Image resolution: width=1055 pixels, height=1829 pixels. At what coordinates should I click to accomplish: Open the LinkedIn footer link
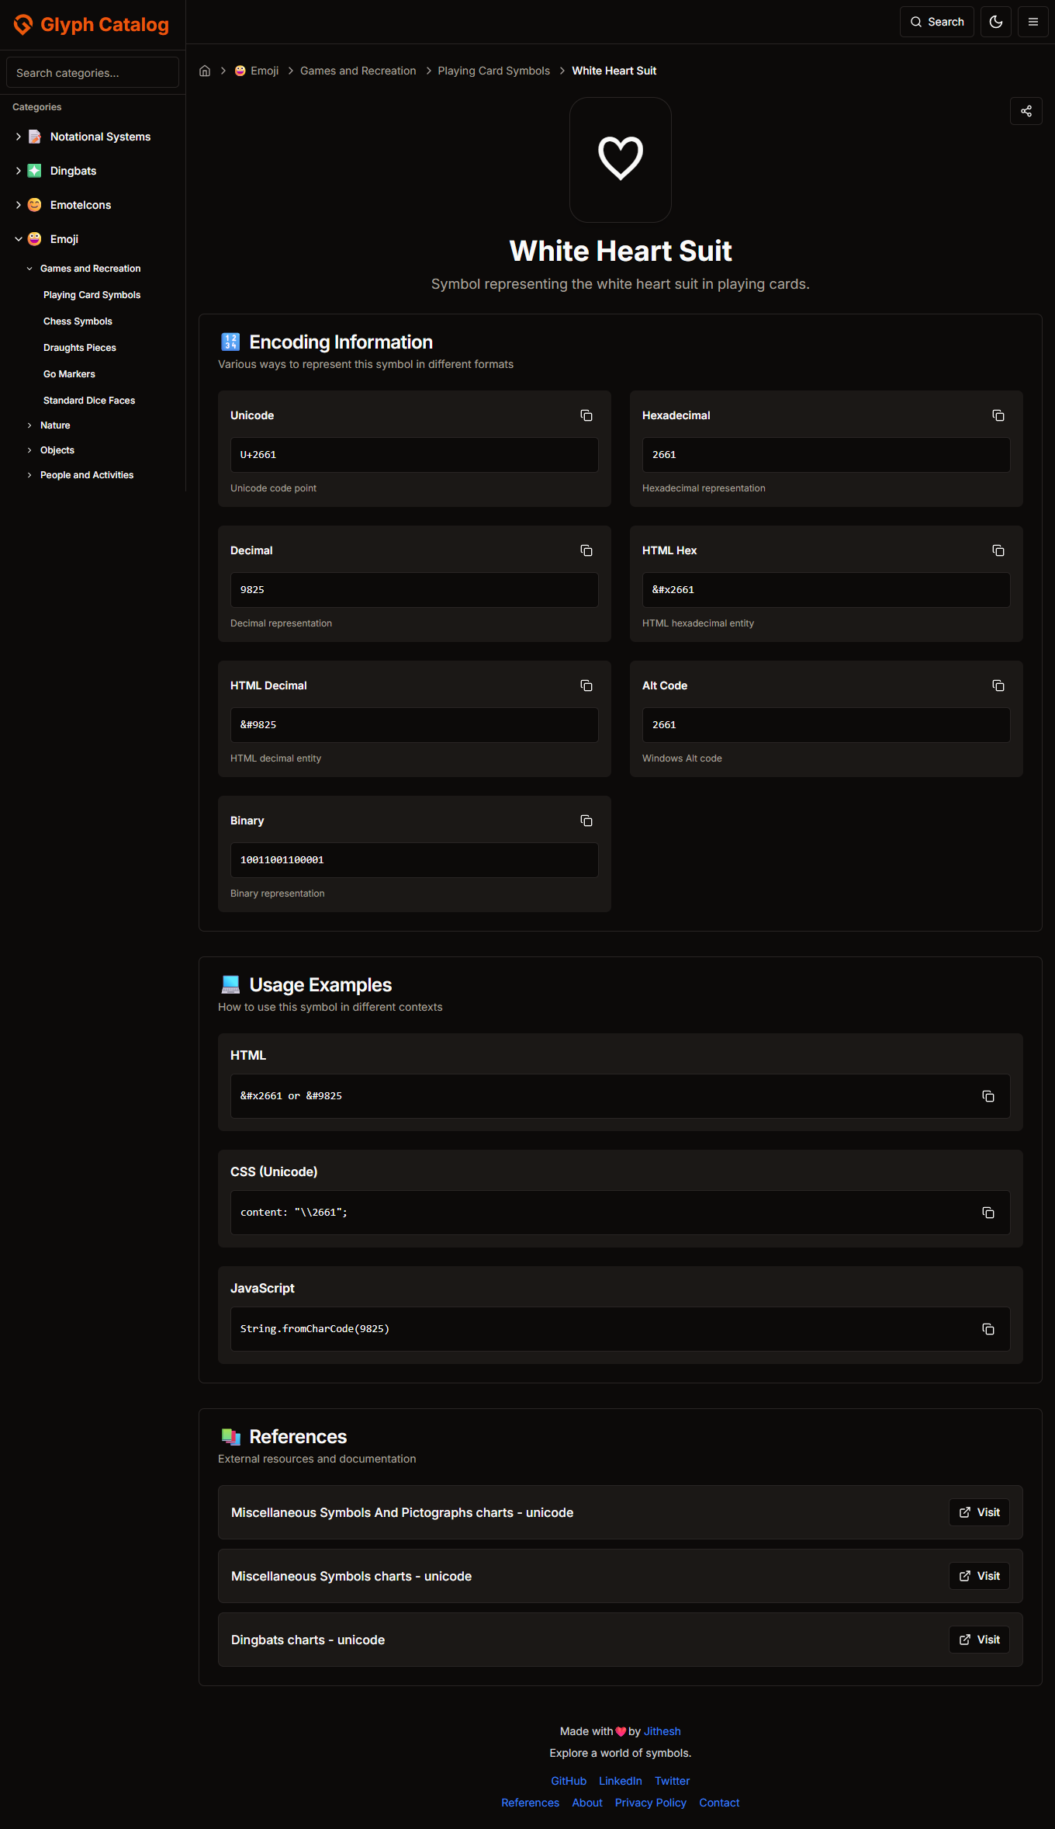tap(621, 1781)
